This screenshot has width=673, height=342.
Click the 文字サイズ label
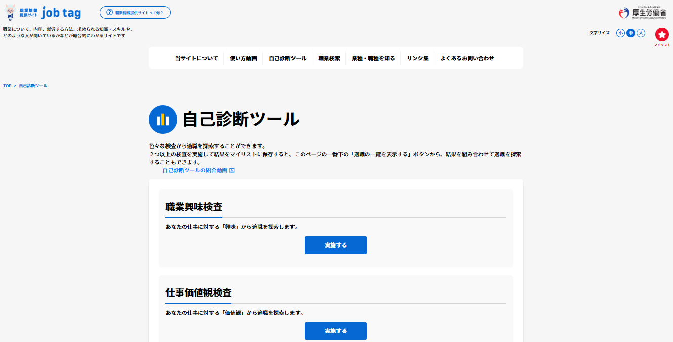click(x=600, y=33)
